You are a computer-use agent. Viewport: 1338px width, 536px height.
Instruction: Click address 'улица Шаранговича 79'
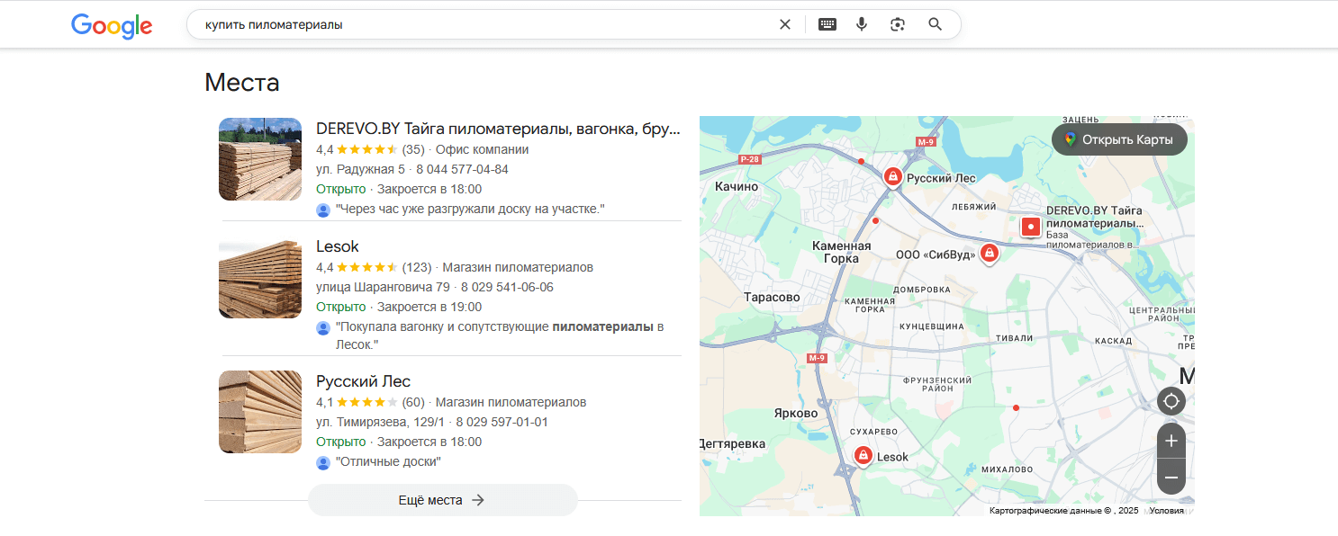tap(383, 287)
